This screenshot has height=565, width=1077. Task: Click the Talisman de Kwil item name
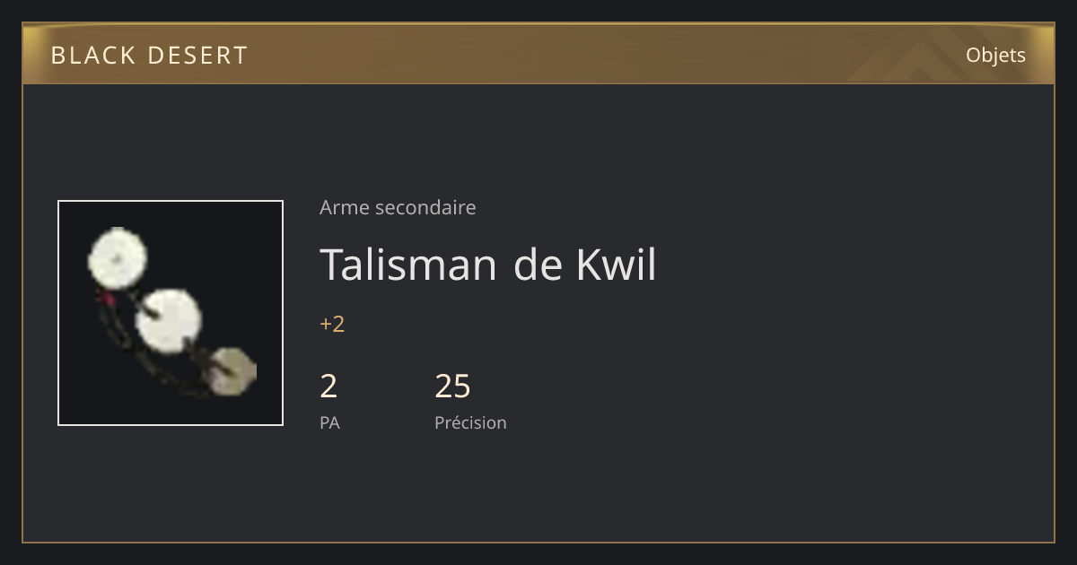tap(488, 265)
